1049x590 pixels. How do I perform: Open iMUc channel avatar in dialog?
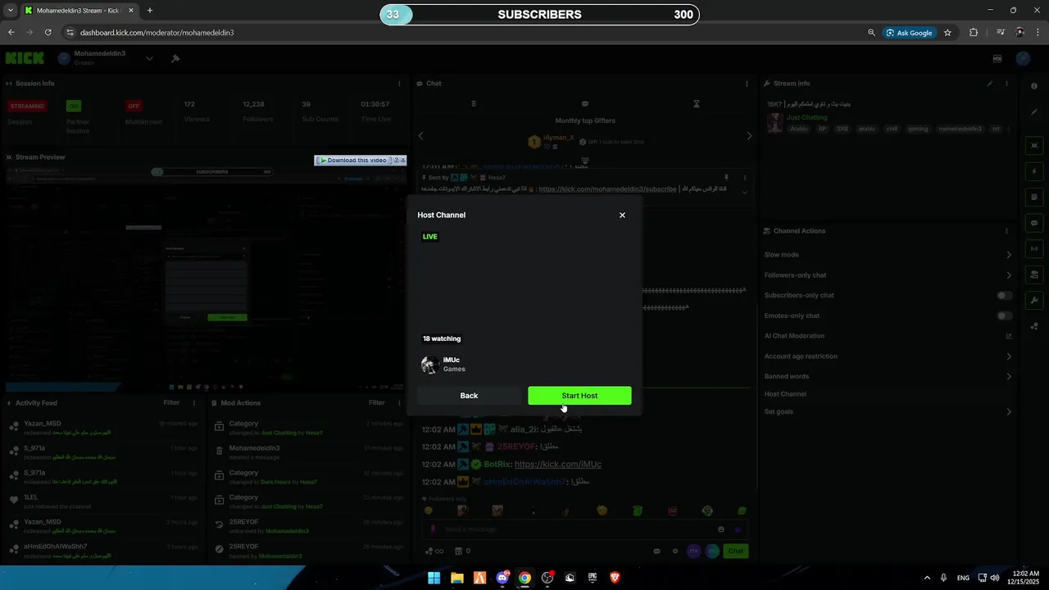429,365
